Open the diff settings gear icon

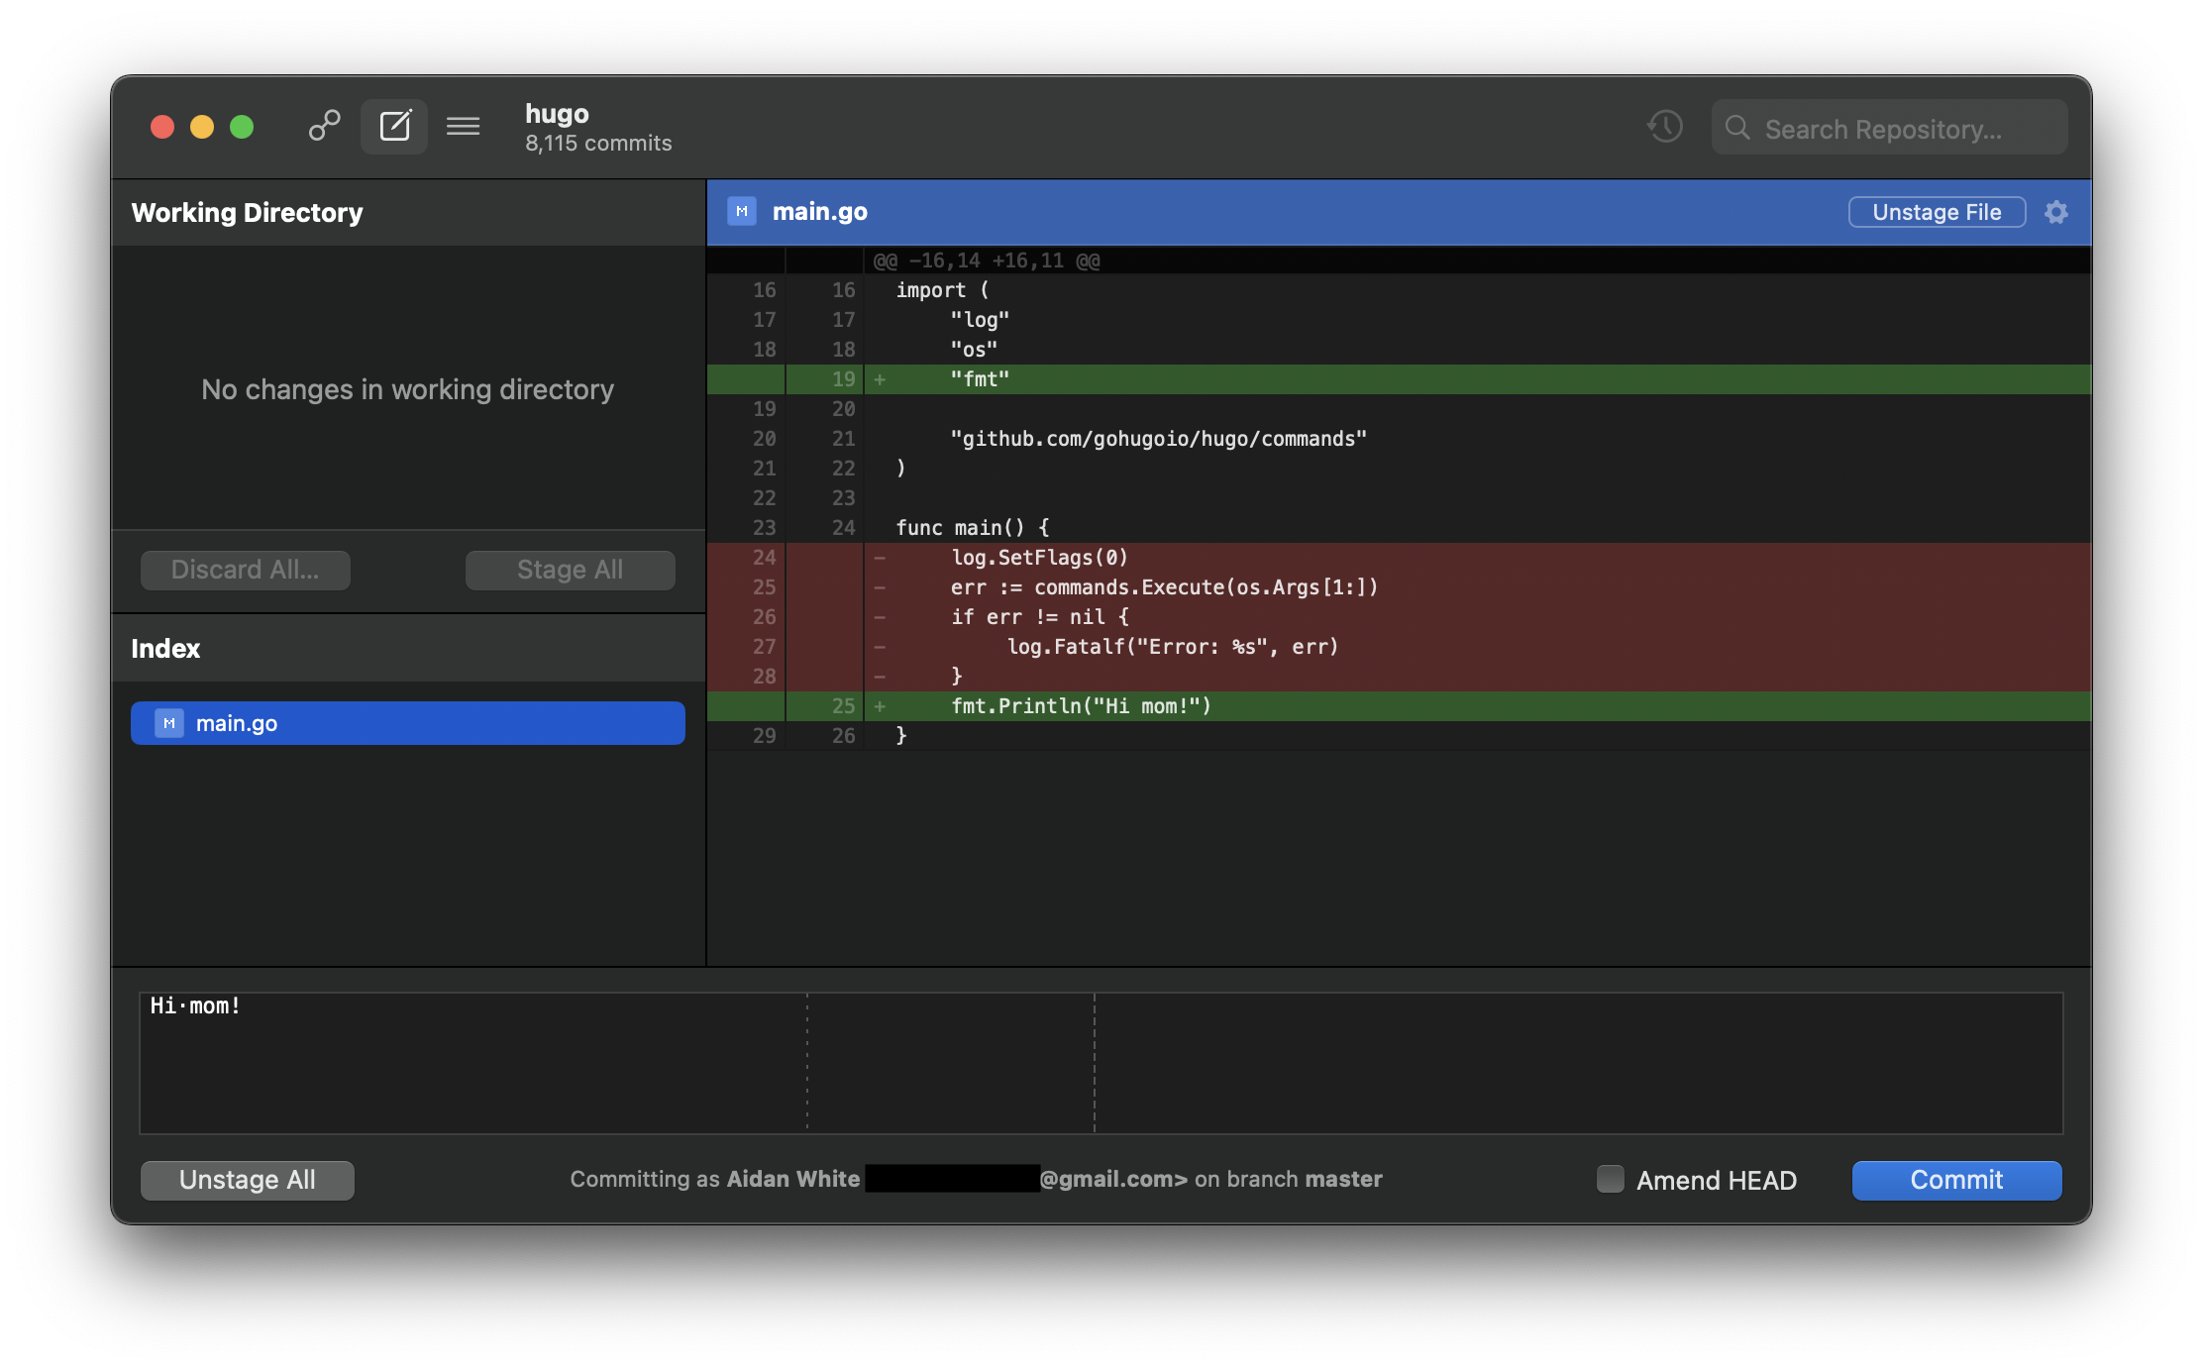(x=2056, y=212)
